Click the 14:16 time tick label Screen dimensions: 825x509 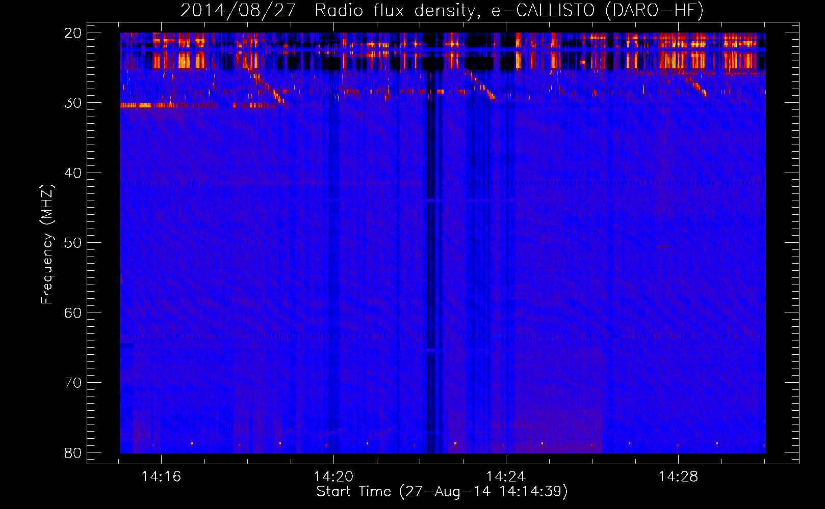point(161,477)
